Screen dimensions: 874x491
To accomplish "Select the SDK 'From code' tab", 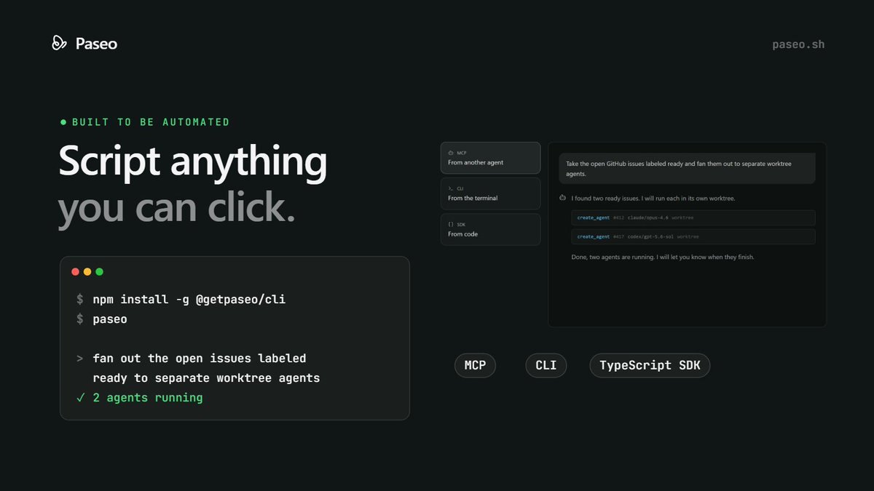I will tap(490, 229).
